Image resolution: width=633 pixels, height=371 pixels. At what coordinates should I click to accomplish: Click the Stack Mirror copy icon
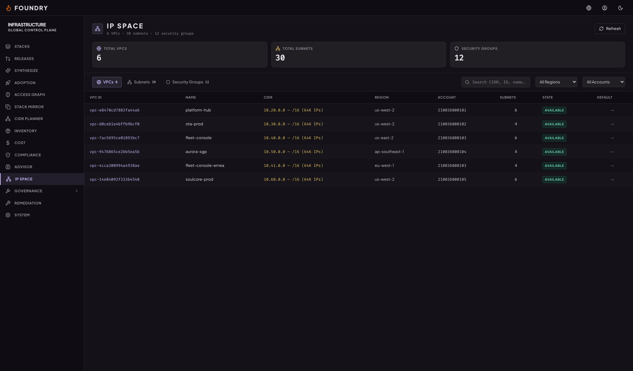(x=8, y=107)
